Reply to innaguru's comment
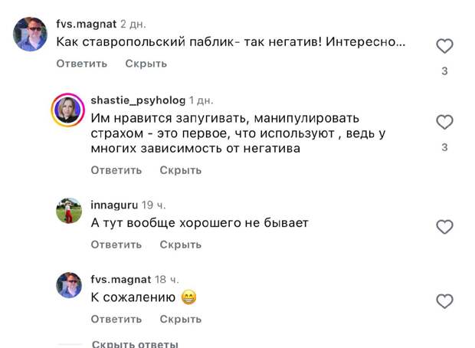 pos(116,245)
